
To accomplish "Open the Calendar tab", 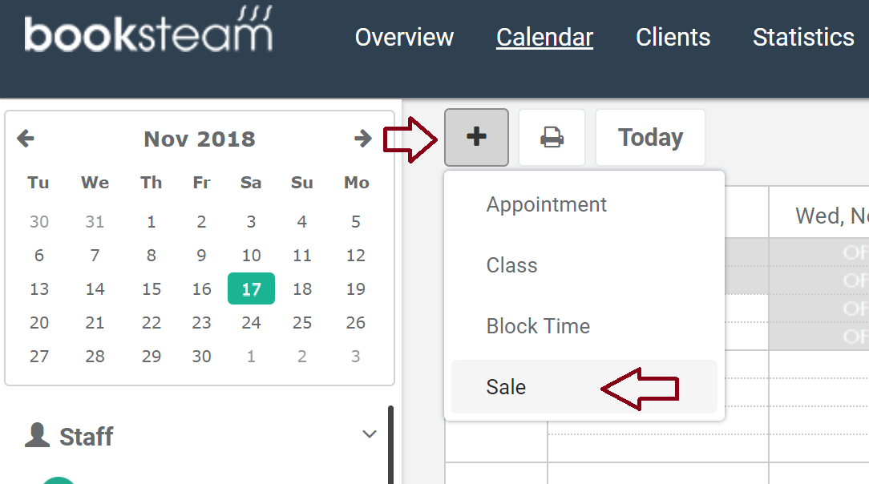I will point(544,37).
